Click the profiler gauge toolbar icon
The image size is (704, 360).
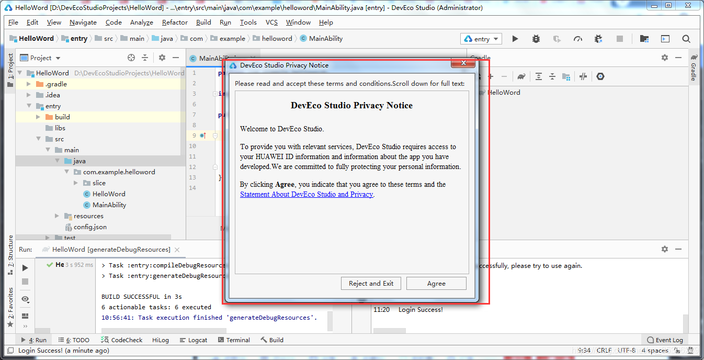click(578, 39)
